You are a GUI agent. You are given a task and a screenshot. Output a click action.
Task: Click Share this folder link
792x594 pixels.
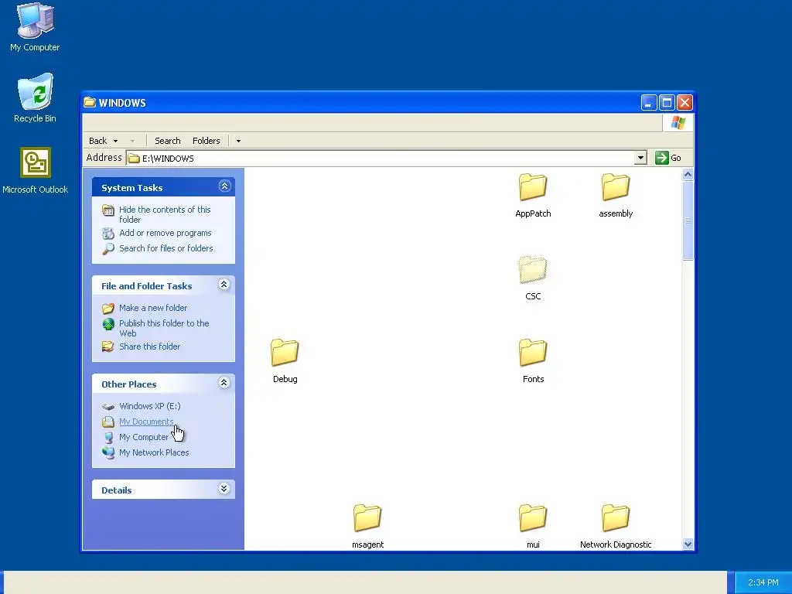click(149, 346)
